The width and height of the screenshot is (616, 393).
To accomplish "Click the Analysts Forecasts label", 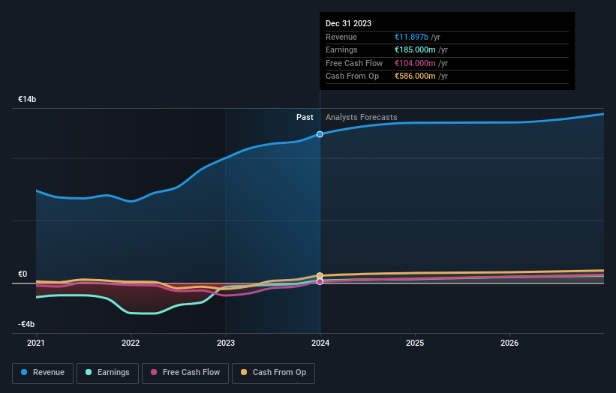I will point(362,118).
